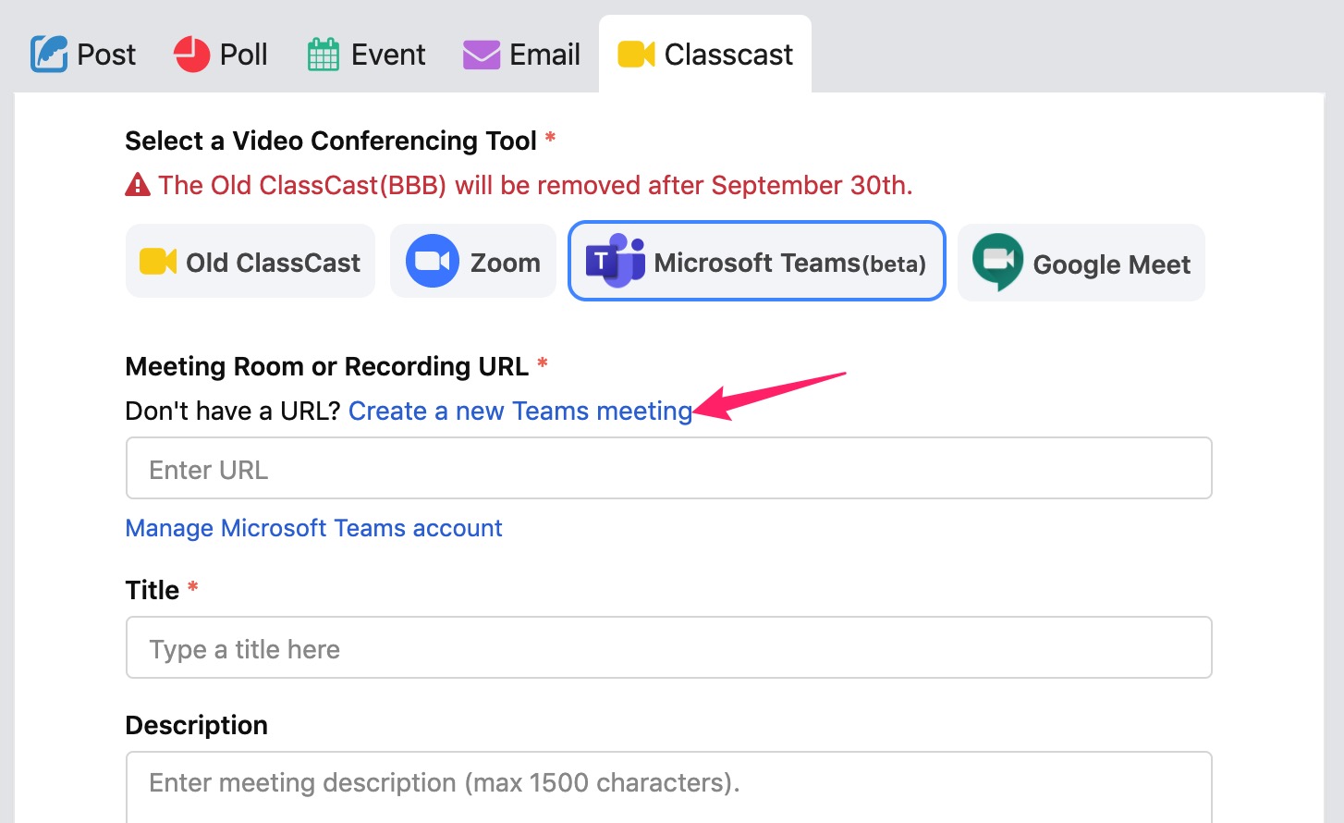Choose Zoom as conferencing tool
This screenshot has width=1344, height=823.
tap(473, 262)
